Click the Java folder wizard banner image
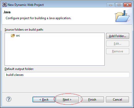This screenshot has height=108, width=134. 122,16
